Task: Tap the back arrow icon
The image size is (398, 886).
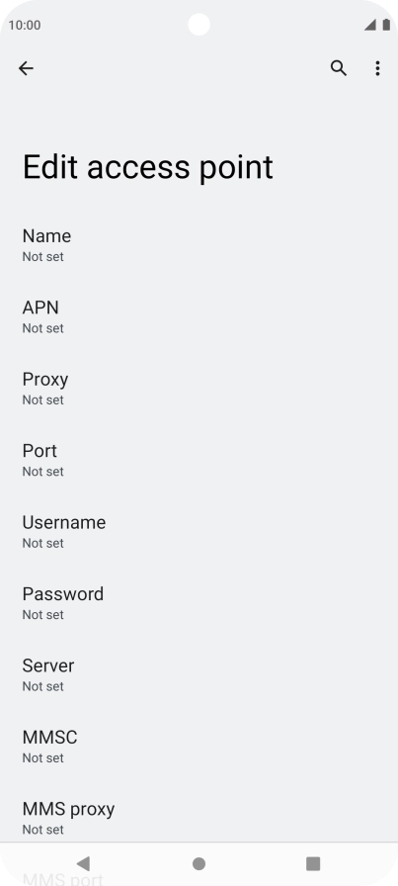Action: tap(26, 68)
